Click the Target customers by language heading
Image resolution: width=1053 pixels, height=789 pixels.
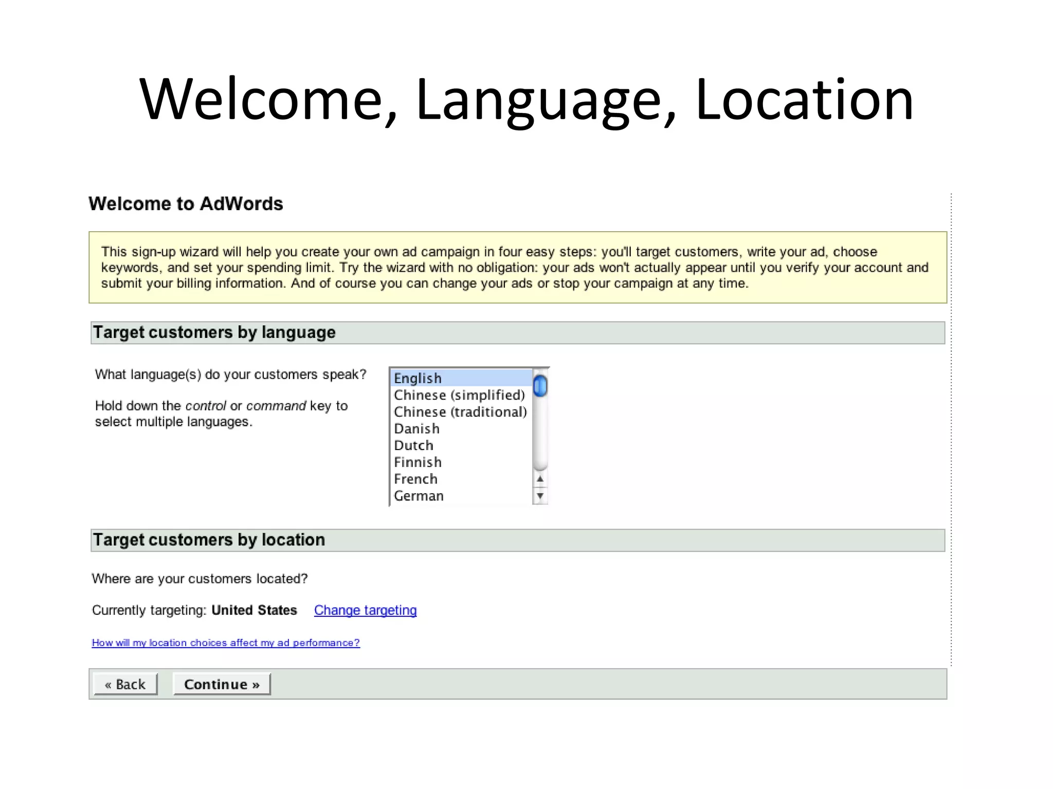tap(214, 332)
